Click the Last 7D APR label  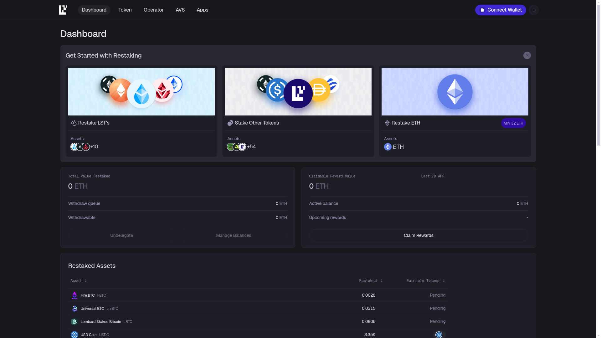433,176
